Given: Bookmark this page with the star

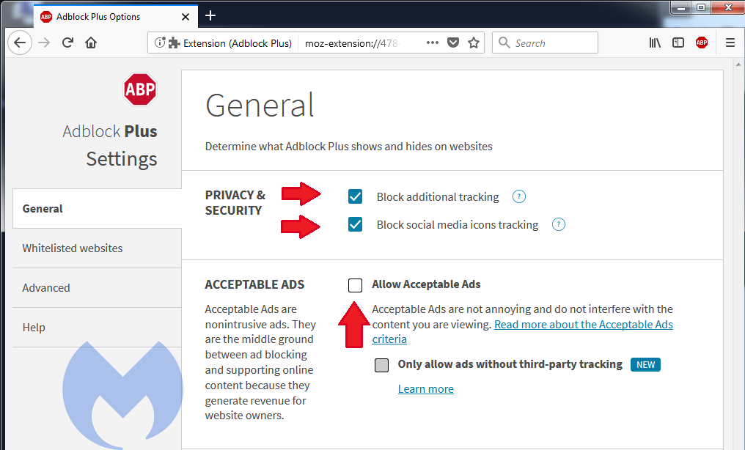Looking at the screenshot, I should pyautogui.click(x=474, y=43).
